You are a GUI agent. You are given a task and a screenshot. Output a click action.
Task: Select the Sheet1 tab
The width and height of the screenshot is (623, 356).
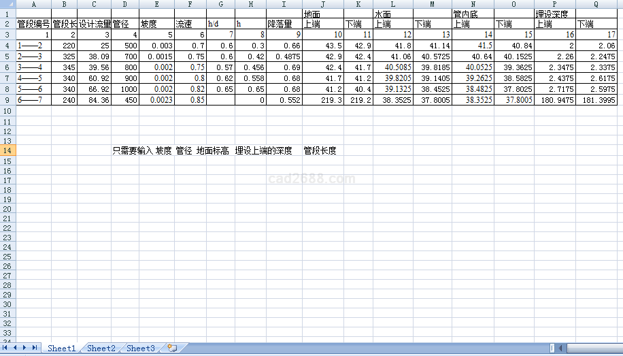(61, 348)
